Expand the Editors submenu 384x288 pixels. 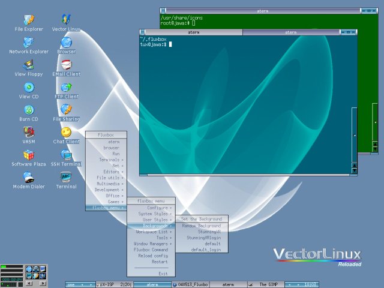click(106, 172)
